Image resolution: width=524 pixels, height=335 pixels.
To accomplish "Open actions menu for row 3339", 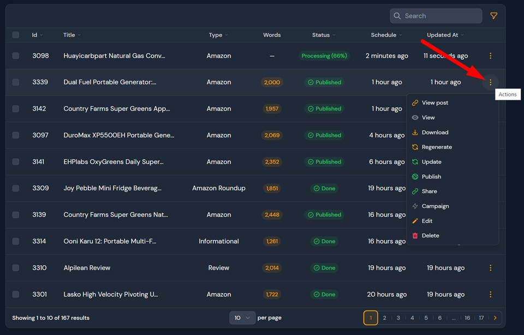I will coord(490,82).
